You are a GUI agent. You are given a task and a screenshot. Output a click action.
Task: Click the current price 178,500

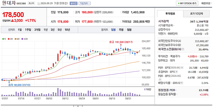click(13, 15)
